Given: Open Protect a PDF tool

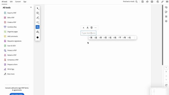Looking at the screenshot, I should 10,50.
